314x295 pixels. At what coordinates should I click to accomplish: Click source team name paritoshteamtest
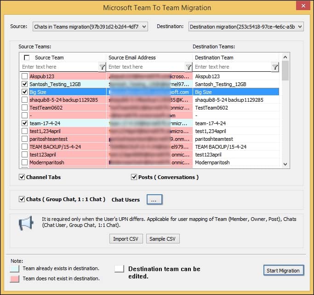(48, 139)
